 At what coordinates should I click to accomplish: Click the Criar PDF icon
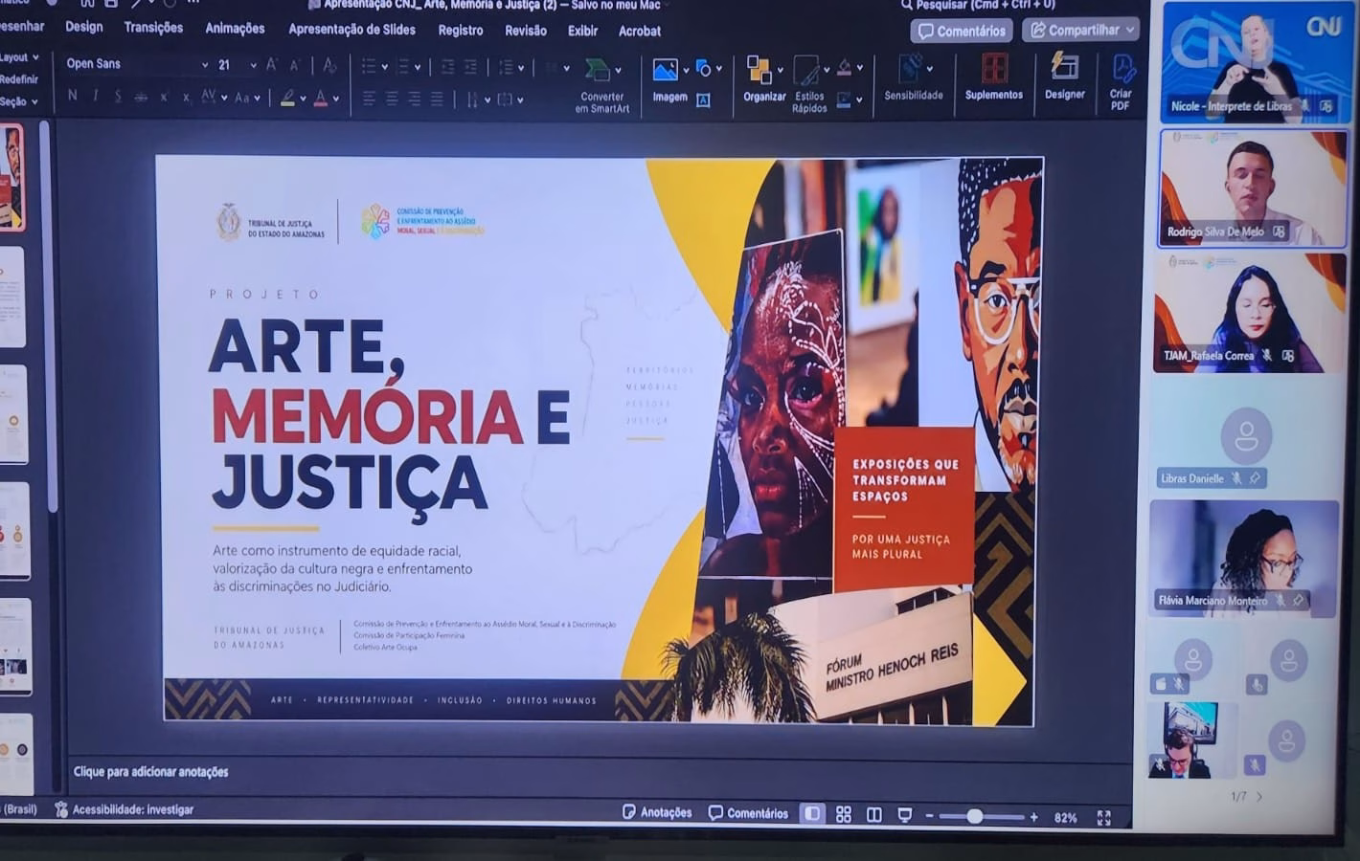1122,69
